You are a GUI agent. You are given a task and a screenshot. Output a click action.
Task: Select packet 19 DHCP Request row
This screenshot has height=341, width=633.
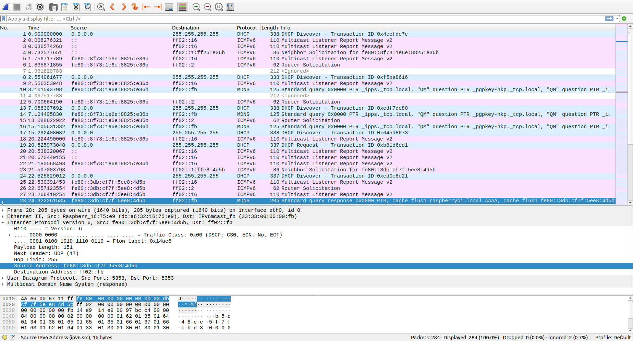click(308, 145)
